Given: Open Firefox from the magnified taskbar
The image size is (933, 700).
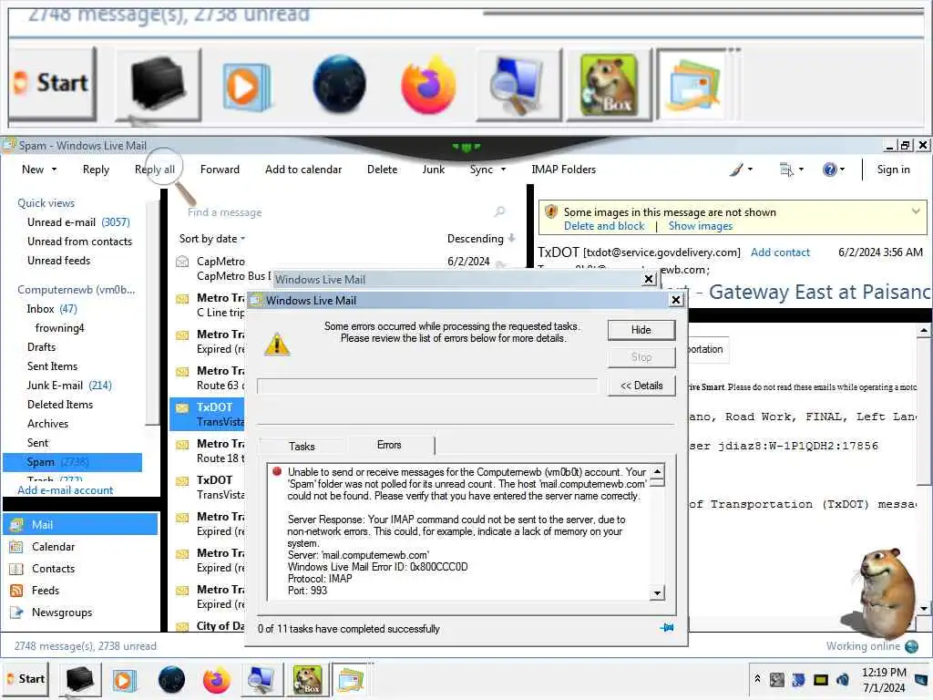Looking at the screenshot, I should tap(428, 84).
